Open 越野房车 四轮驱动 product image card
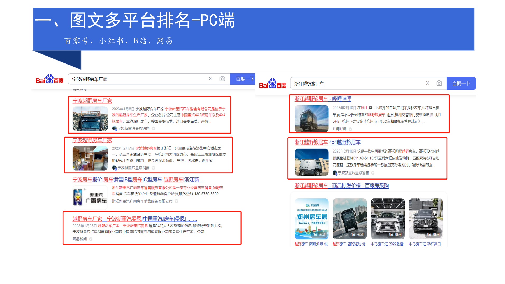Image resolution: width=505 pixels, height=284 pixels. click(350, 219)
